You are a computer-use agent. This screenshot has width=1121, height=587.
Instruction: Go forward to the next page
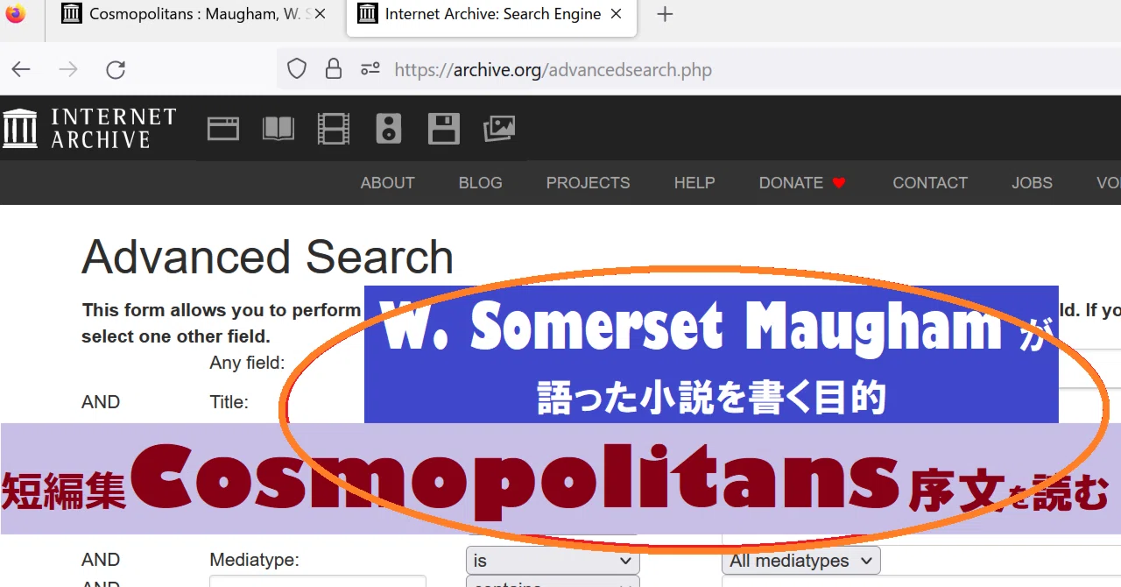68,69
